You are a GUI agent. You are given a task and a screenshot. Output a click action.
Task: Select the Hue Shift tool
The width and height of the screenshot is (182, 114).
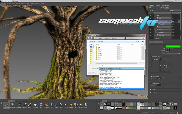click(x=81, y=105)
